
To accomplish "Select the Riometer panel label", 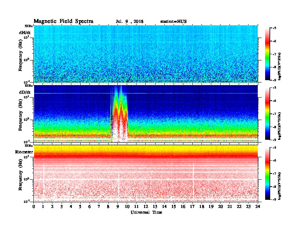I will click(x=24, y=152).
